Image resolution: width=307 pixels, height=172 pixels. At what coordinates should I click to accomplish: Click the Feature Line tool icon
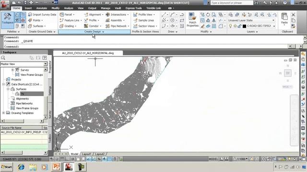point(61,20)
